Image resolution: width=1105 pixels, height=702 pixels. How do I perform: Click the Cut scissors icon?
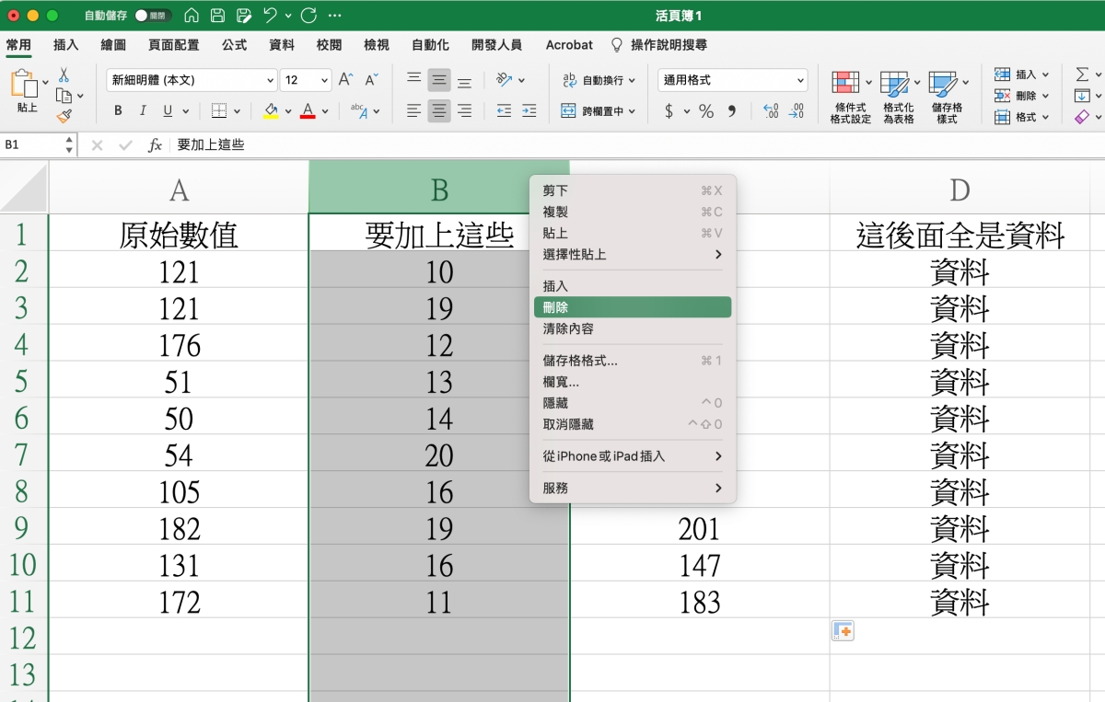pyautogui.click(x=64, y=75)
